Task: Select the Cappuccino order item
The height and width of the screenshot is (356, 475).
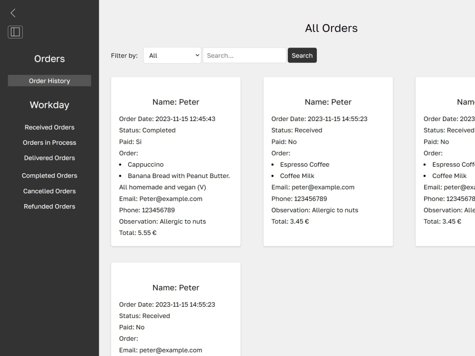Action: [x=145, y=164]
